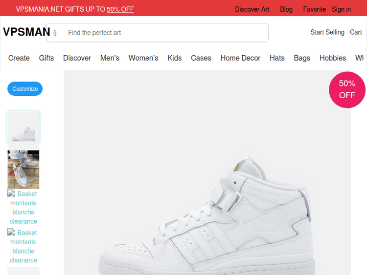The image size is (367, 275).
Task: Open the Home Decor category menu
Action: (x=240, y=58)
